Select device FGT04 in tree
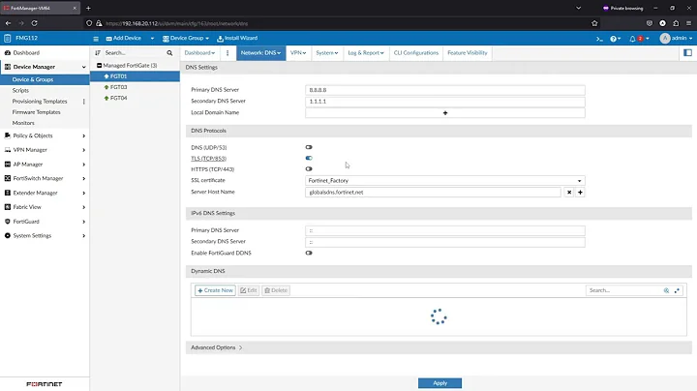The image size is (697, 391). (118, 98)
